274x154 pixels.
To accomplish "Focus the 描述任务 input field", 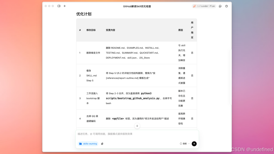I will pos(137,134).
